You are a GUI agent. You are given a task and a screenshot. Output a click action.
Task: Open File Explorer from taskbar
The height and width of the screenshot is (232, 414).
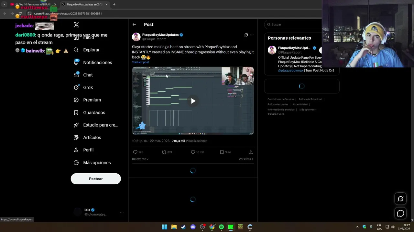point(174,227)
